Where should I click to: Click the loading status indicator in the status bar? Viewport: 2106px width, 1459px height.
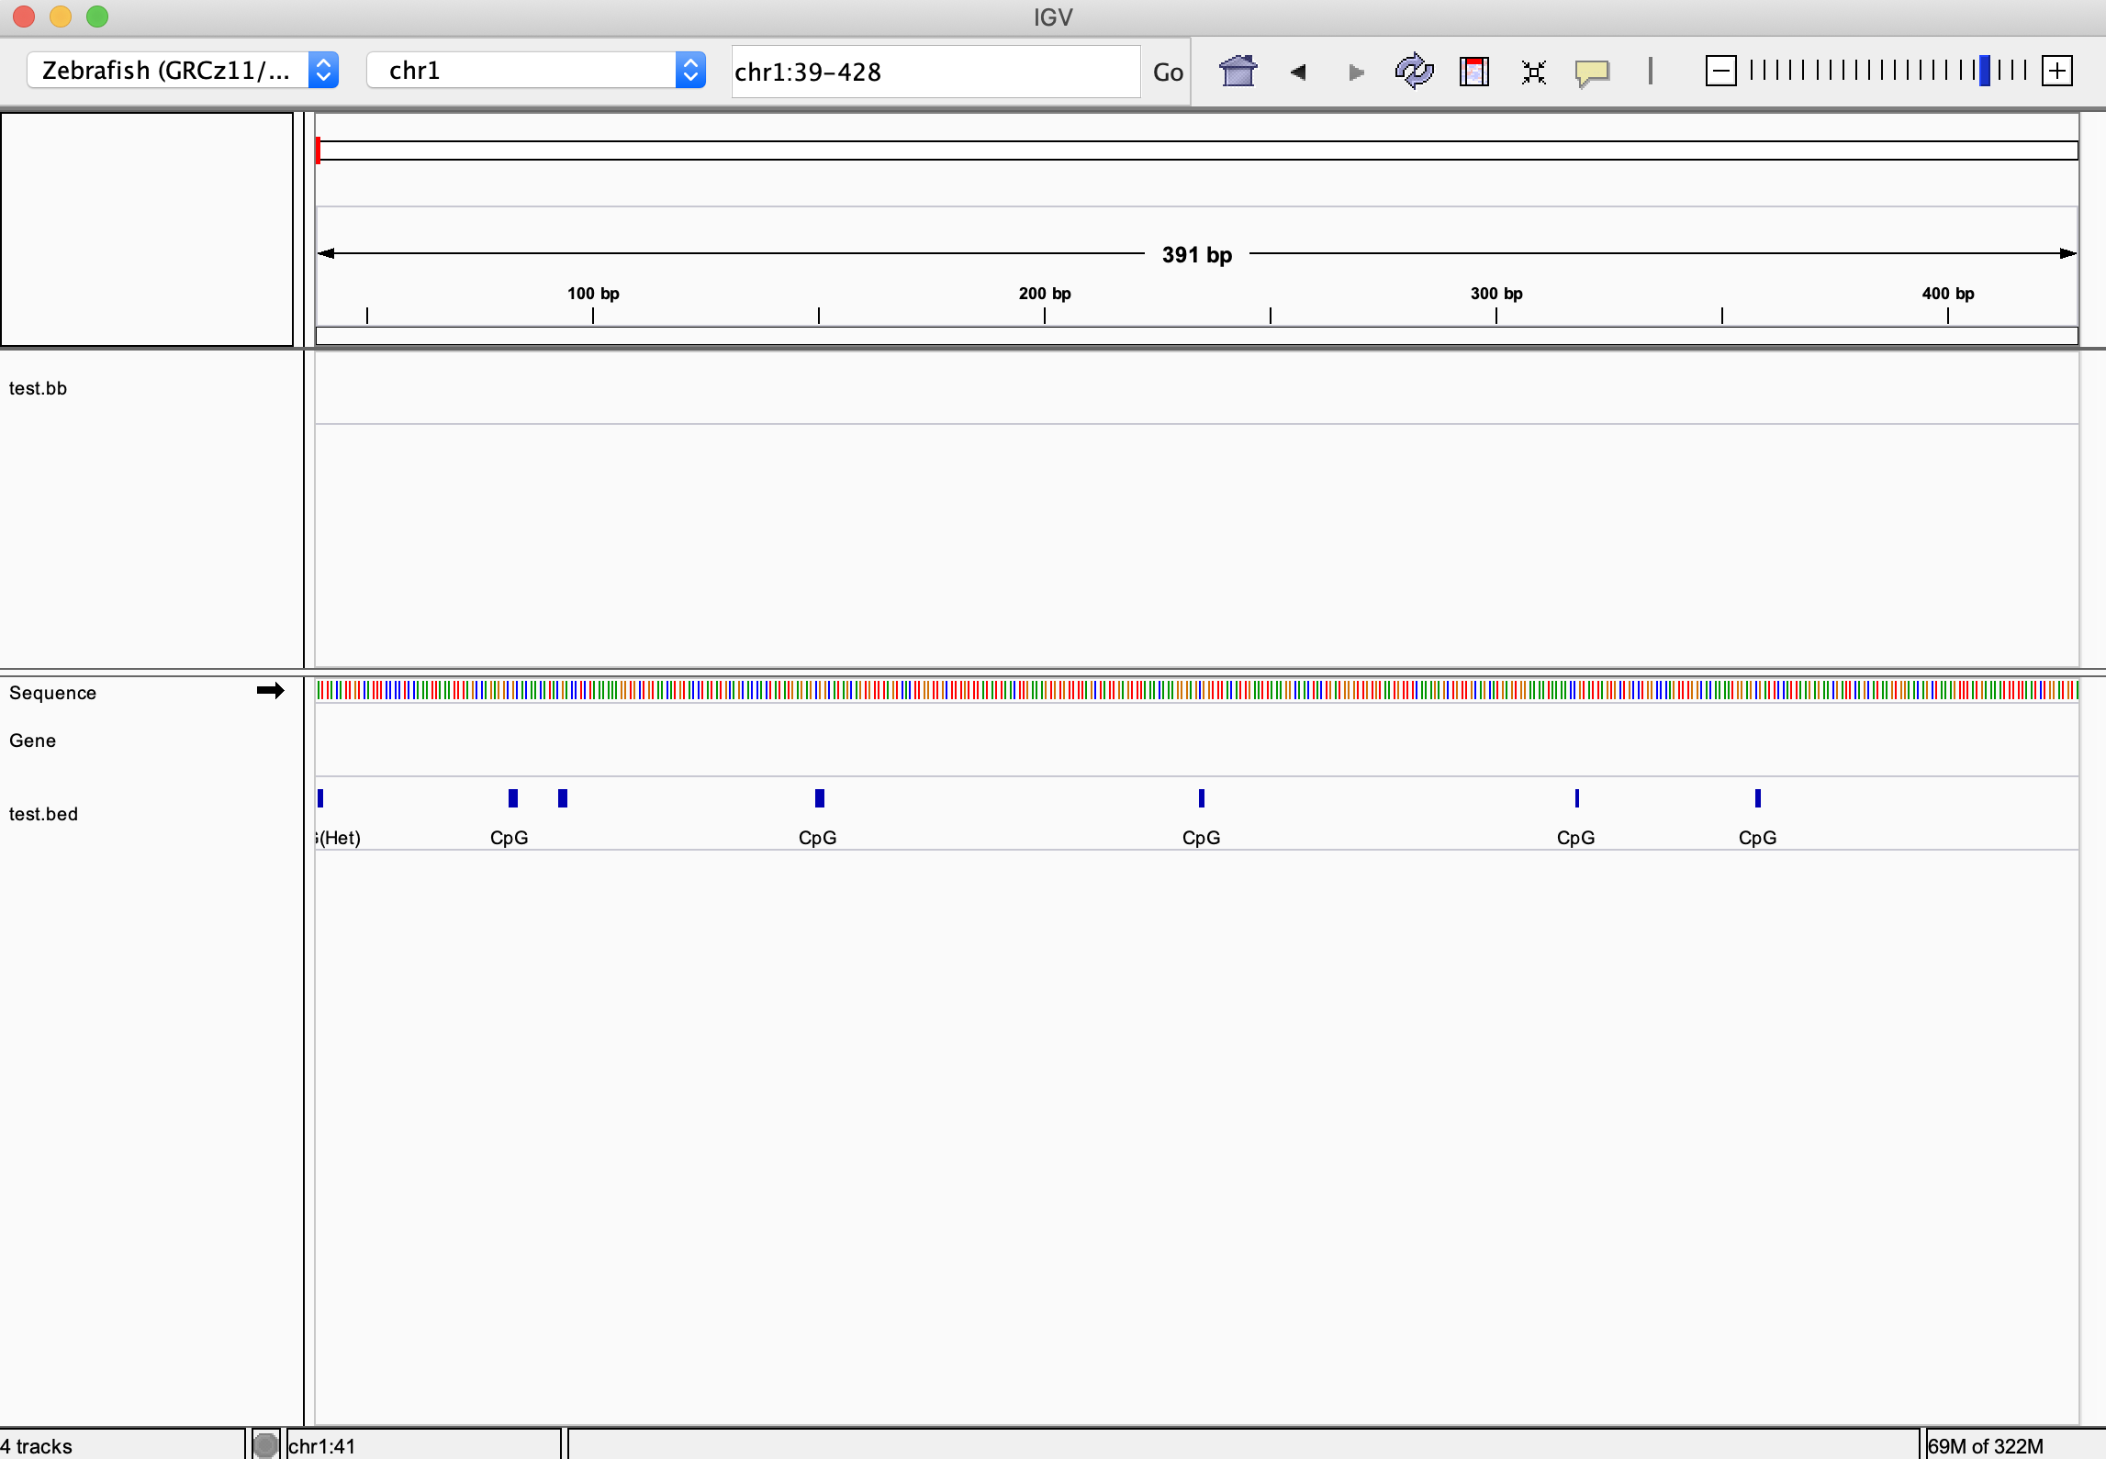pos(264,1443)
